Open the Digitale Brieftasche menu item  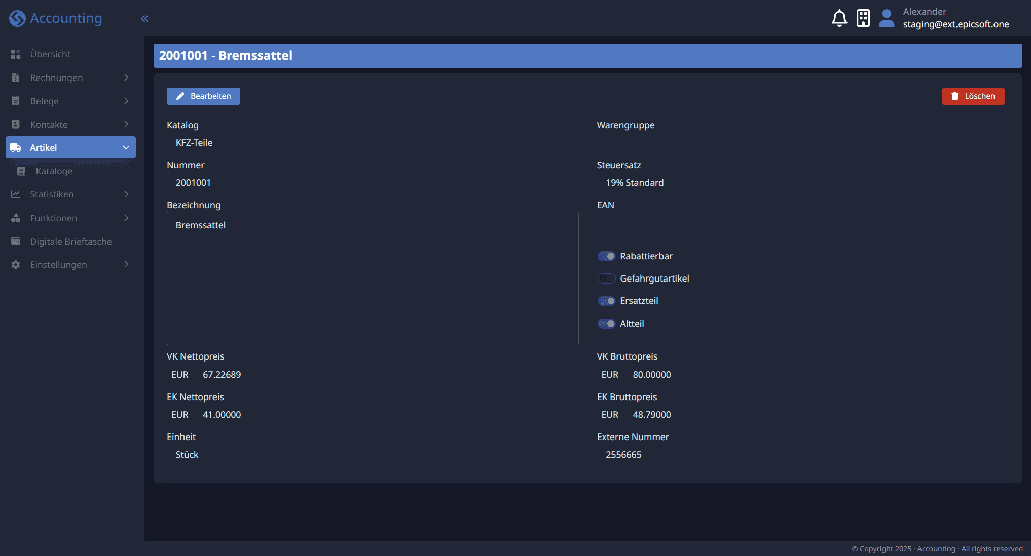[70, 242]
